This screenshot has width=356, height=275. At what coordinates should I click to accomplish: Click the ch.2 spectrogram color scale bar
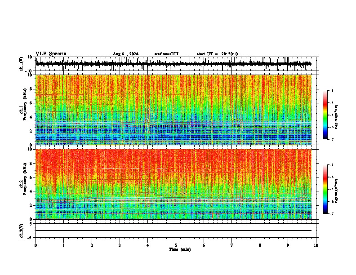tap(325, 189)
